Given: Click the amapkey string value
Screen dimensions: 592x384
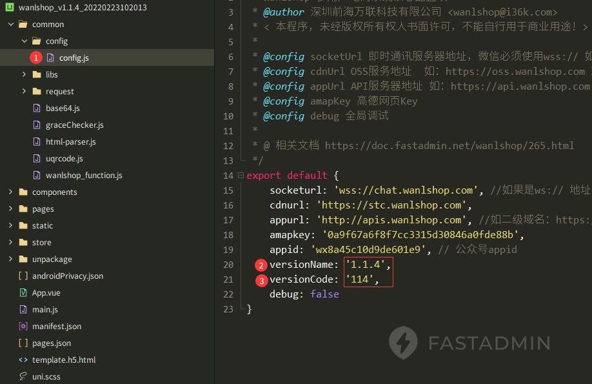Looking at the screenshot, I should [420, 235].
